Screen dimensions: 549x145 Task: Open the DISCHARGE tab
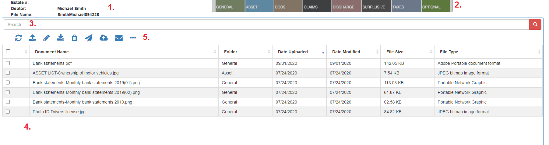point(347,6)
